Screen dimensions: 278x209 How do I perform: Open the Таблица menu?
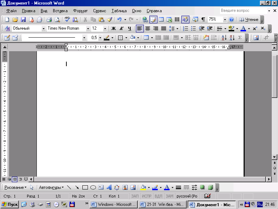119,11
